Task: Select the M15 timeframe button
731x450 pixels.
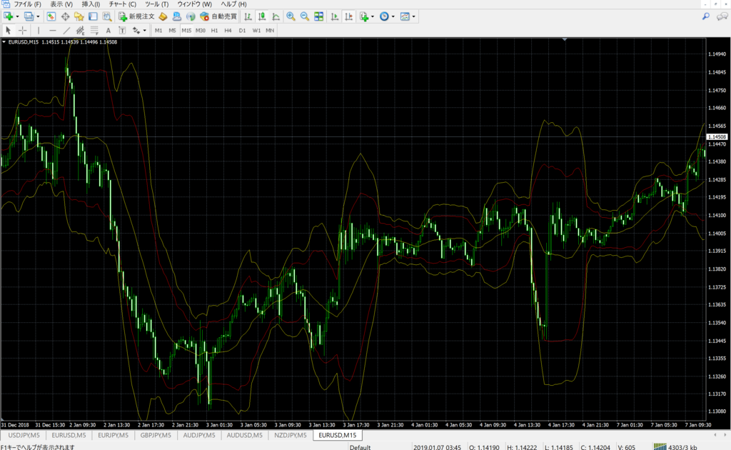Action: pyautogui.click(x=186, y=30)
